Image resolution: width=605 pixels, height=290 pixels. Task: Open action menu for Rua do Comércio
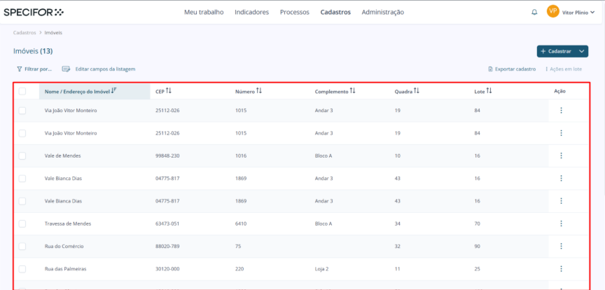click(561, 246)
